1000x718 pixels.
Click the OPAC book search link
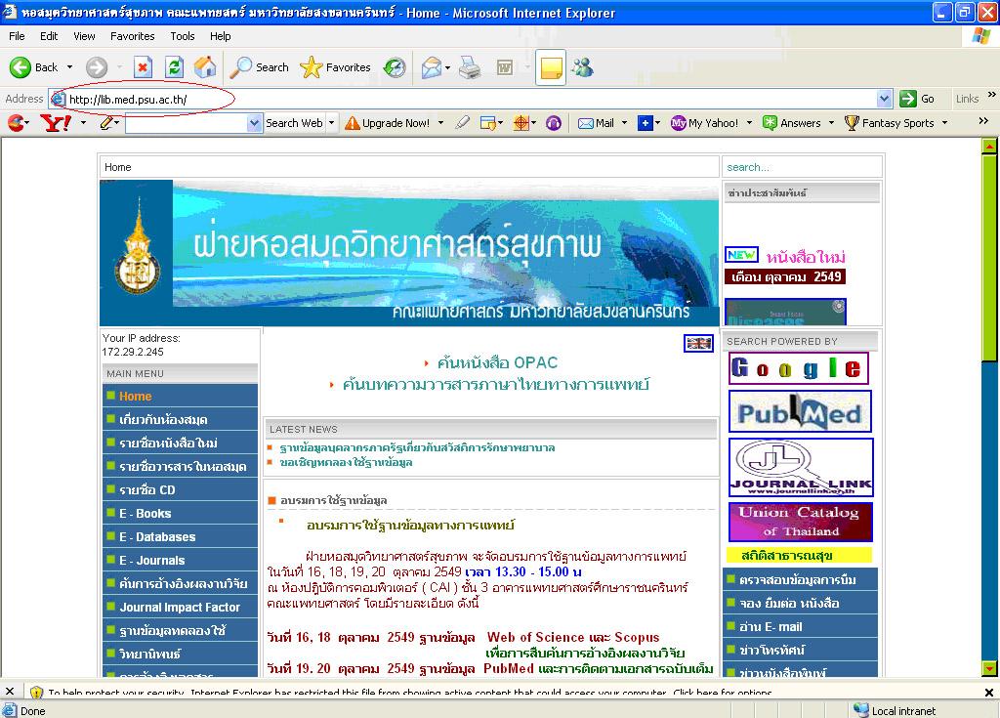(497, 363)
